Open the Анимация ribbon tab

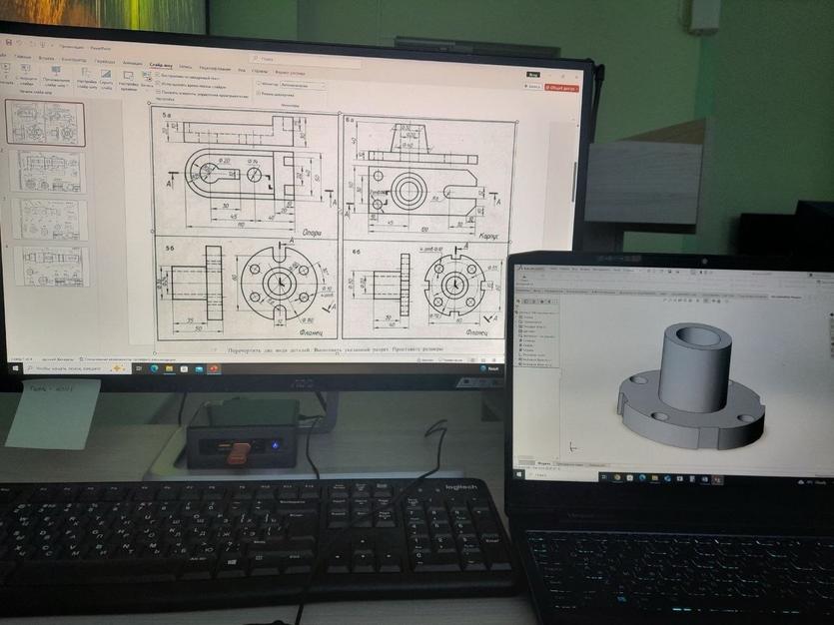point(132,62)
